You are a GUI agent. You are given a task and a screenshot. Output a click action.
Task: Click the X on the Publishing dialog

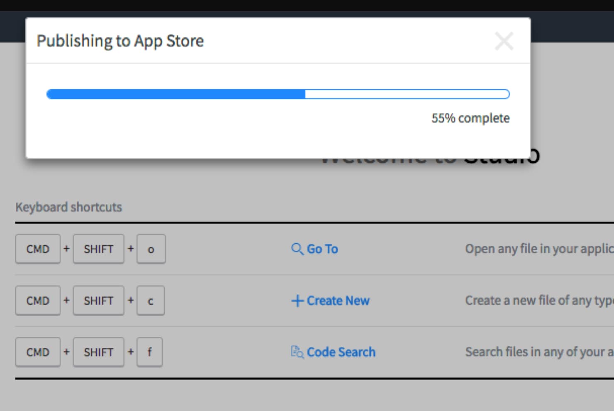pos(504,41)
